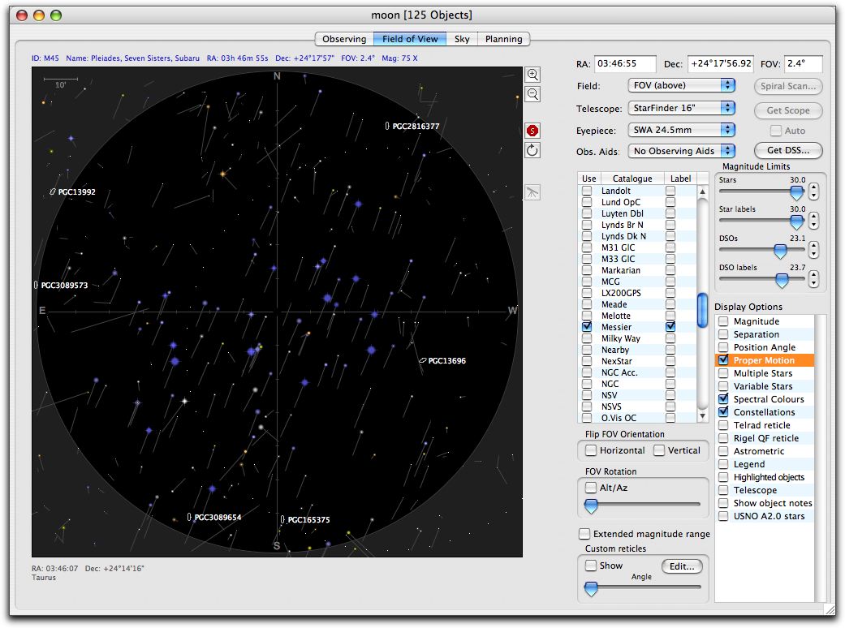Click the RA input field
The height and width of the screenshot is (628, 845).
(626, 64)
